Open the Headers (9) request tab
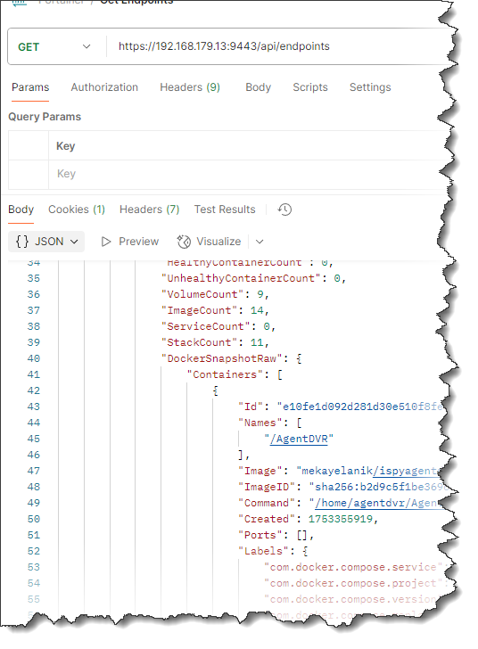Screen dimensions: 478x649 (190, 87)
